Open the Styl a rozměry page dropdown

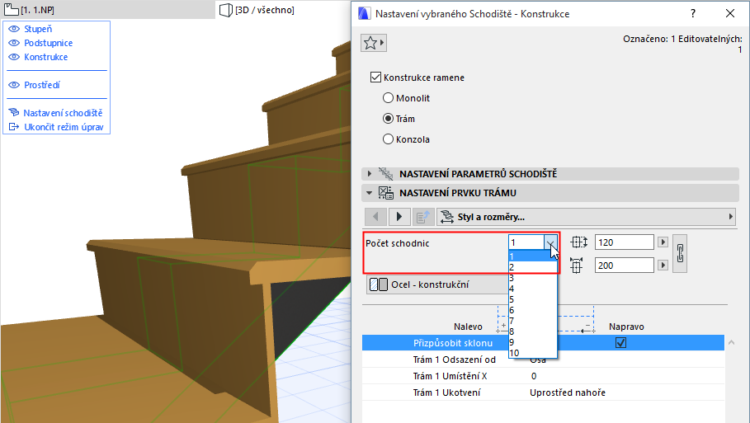tap(587, 217)
